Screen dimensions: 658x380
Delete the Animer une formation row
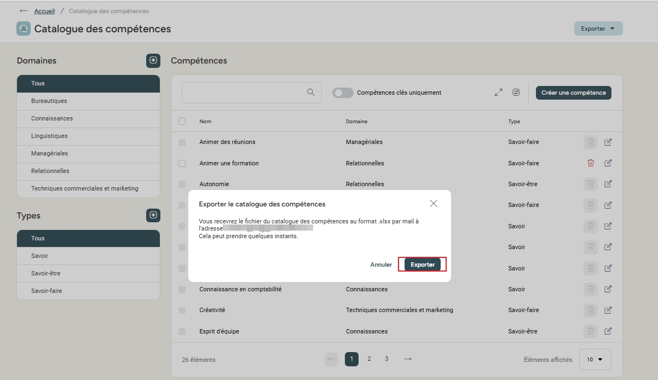591,163
